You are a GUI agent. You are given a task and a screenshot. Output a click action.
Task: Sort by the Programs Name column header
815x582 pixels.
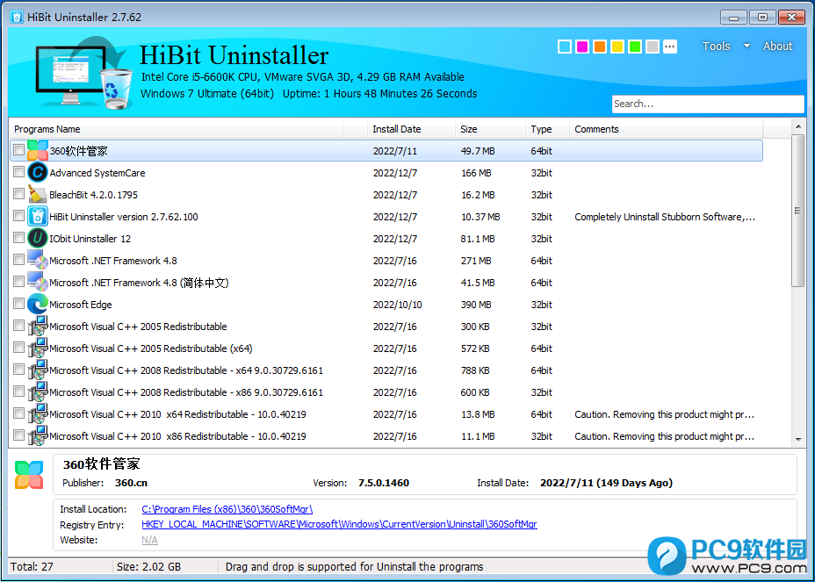click(177, 129)
